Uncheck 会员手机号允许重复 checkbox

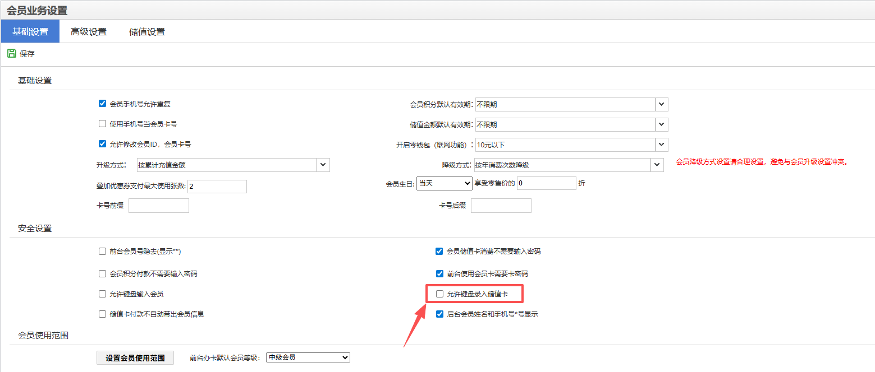pyautogui.click(x=102, y=104)
